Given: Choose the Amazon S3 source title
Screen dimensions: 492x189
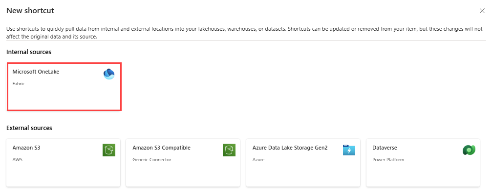Looking at the screenshot, I should 26,148.
